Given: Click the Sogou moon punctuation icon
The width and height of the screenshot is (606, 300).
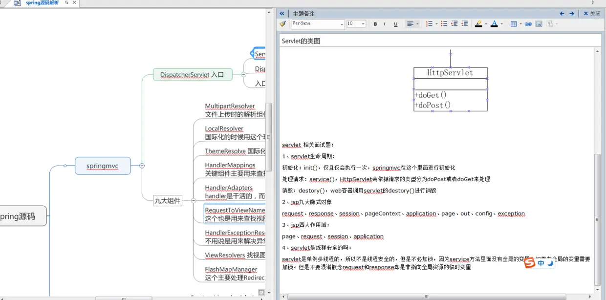Looking at the screenshot, I should (x=550, y=263).
